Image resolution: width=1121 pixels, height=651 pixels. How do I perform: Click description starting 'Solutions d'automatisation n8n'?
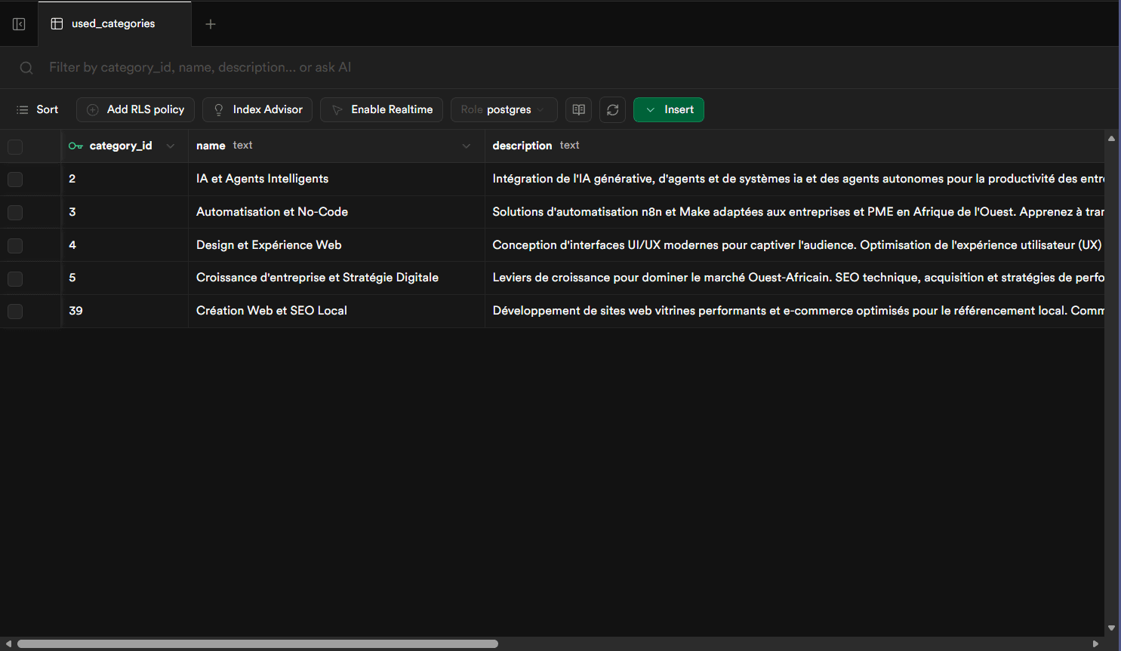794,212
